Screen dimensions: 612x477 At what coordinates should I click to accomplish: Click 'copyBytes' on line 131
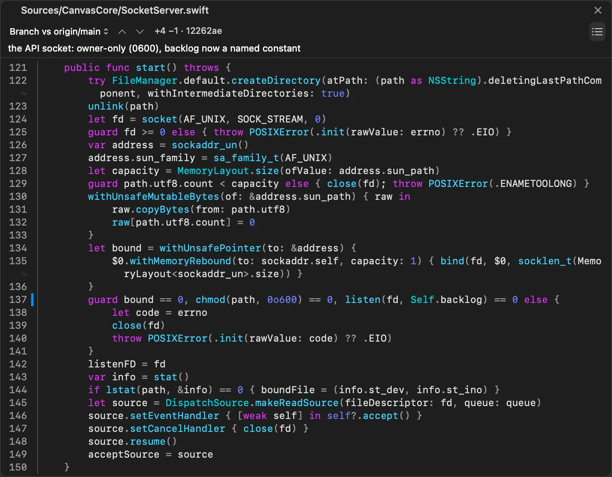coord(163,209)
